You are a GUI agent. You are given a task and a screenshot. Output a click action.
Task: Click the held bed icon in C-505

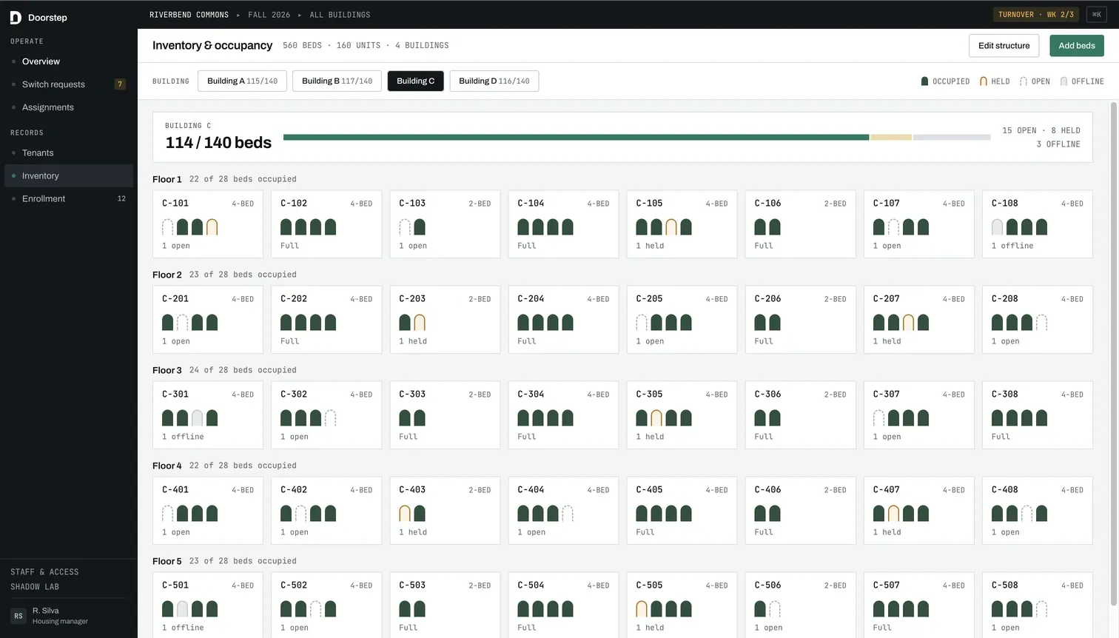pyautogui.click(x=642, y=609)
